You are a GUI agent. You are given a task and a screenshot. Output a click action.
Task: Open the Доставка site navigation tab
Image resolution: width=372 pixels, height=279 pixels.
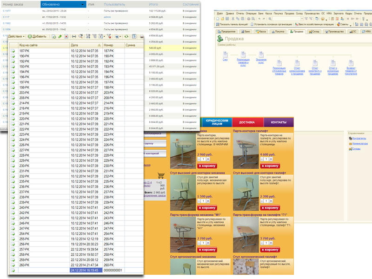(246, 122)
